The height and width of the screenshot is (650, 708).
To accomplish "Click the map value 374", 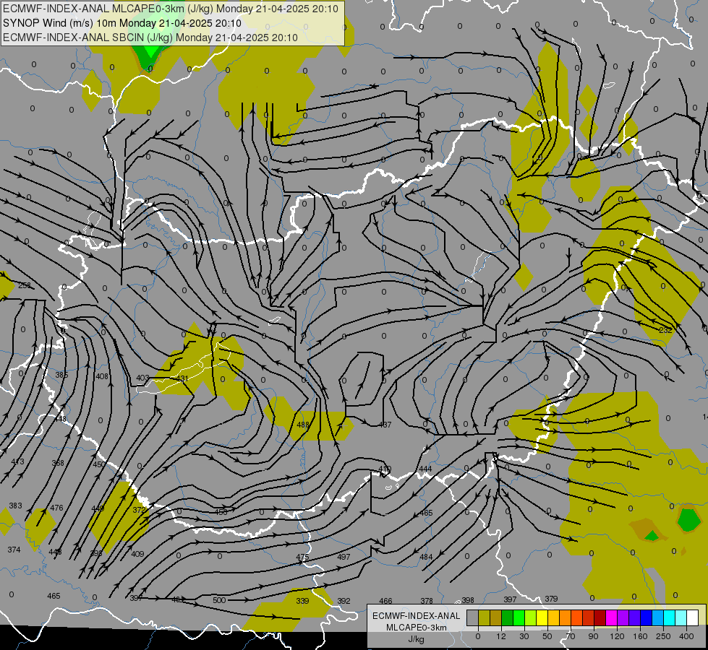I will point(14,550).
